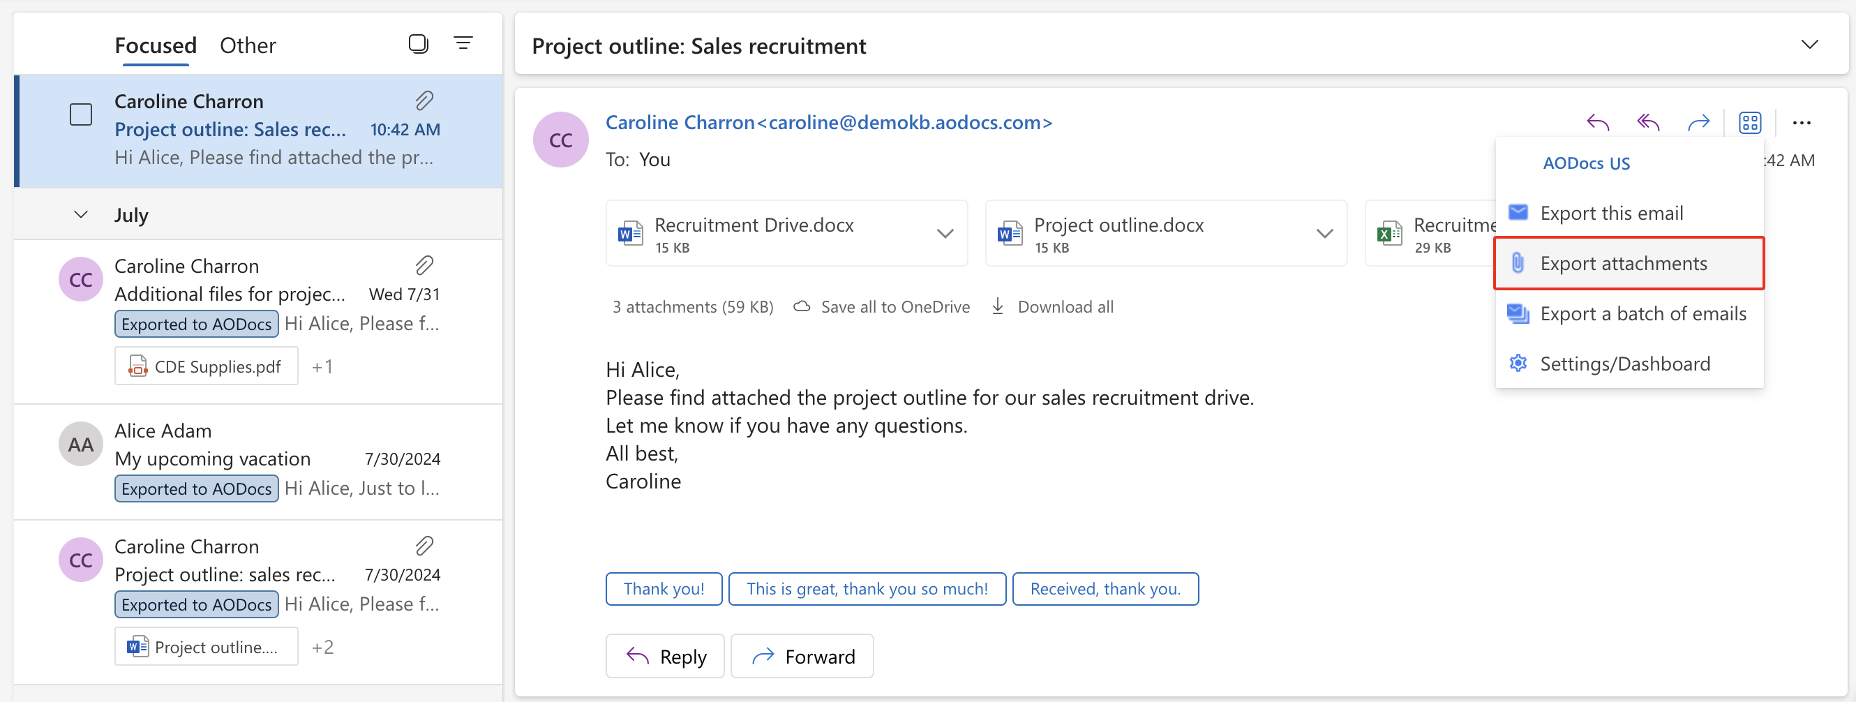The height and width of the screenshot is (702, 1856).
Task: Click the Excel icon of the Recruitme... attachment
Action: (1389, 234)
